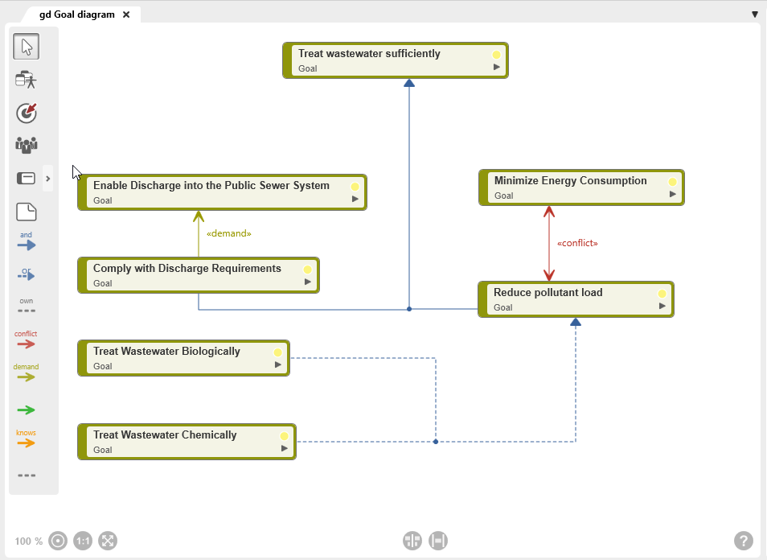Select Comply with Discharge Requirements goal
767x560 pixels.
pyautogui.click(x=198, y=275)
